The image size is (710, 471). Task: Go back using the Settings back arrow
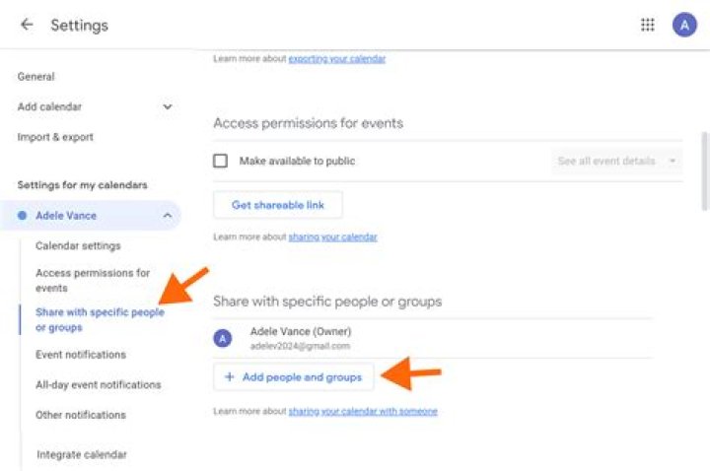[27, 25]
